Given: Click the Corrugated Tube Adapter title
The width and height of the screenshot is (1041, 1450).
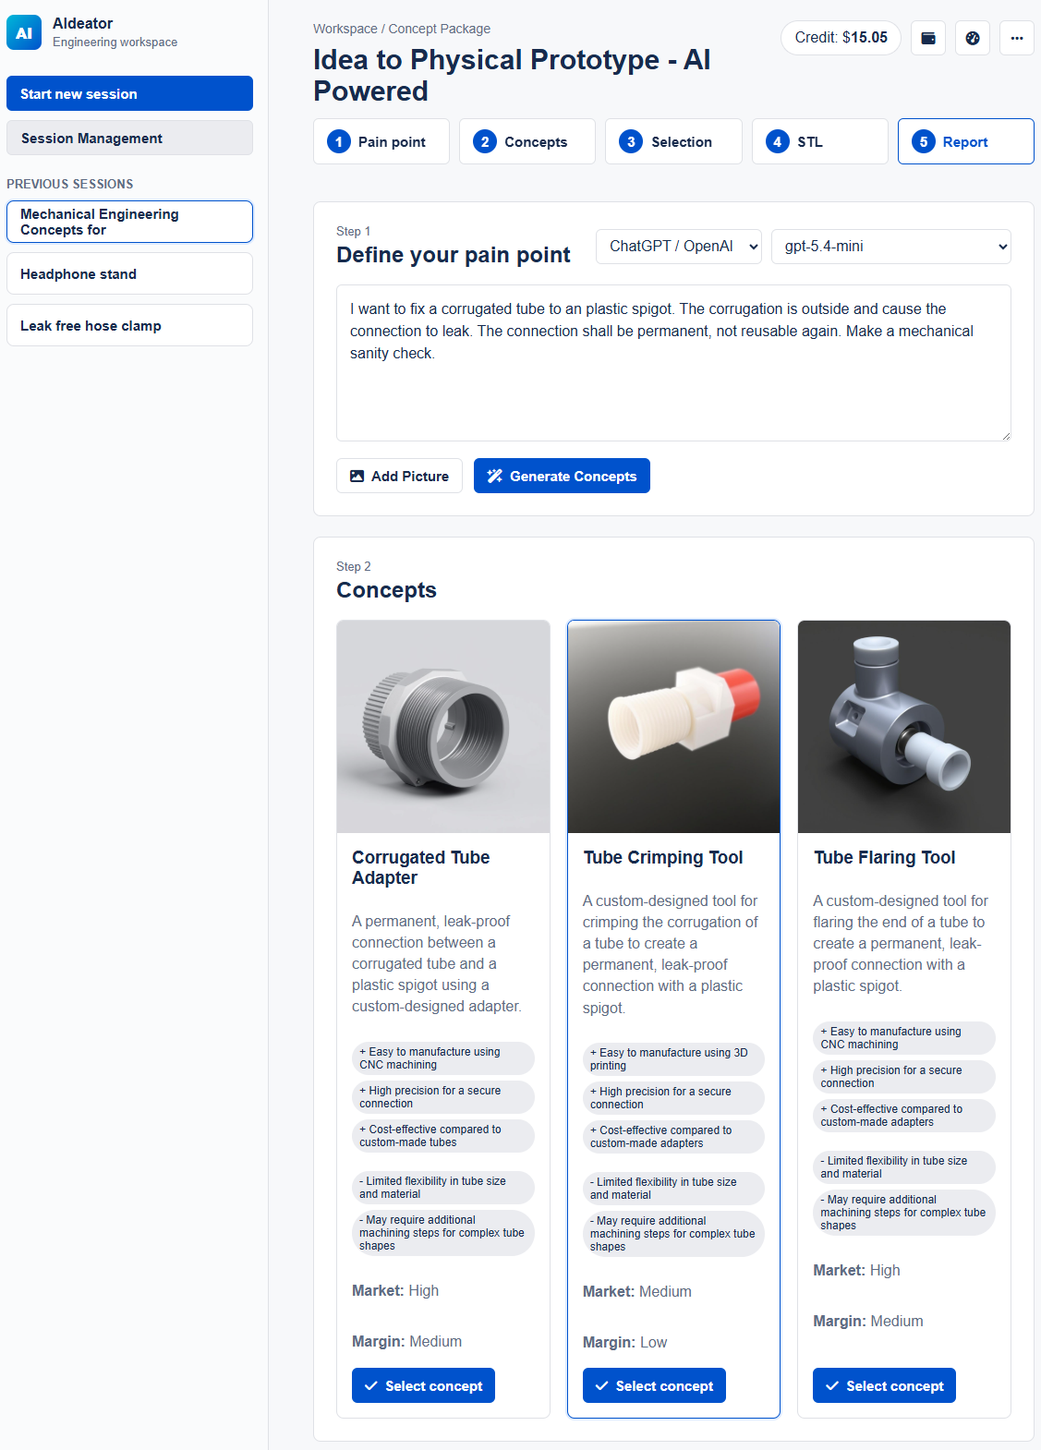Looking at the screenshot, I should 421,867.
